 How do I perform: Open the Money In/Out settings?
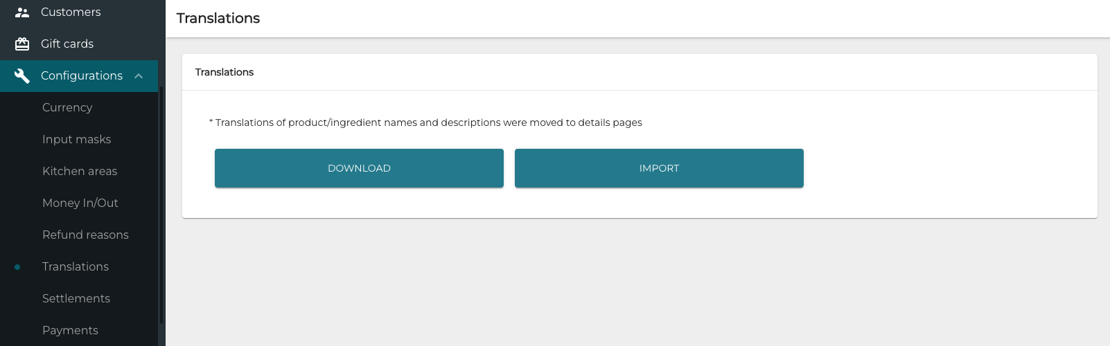[x=80, y=203]
